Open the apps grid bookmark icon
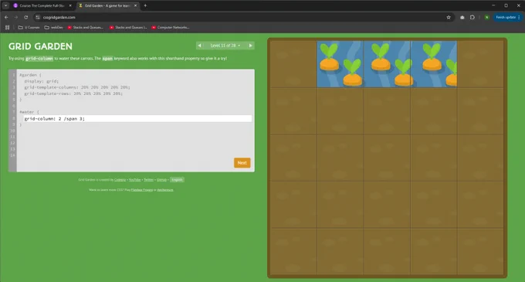 8,28
